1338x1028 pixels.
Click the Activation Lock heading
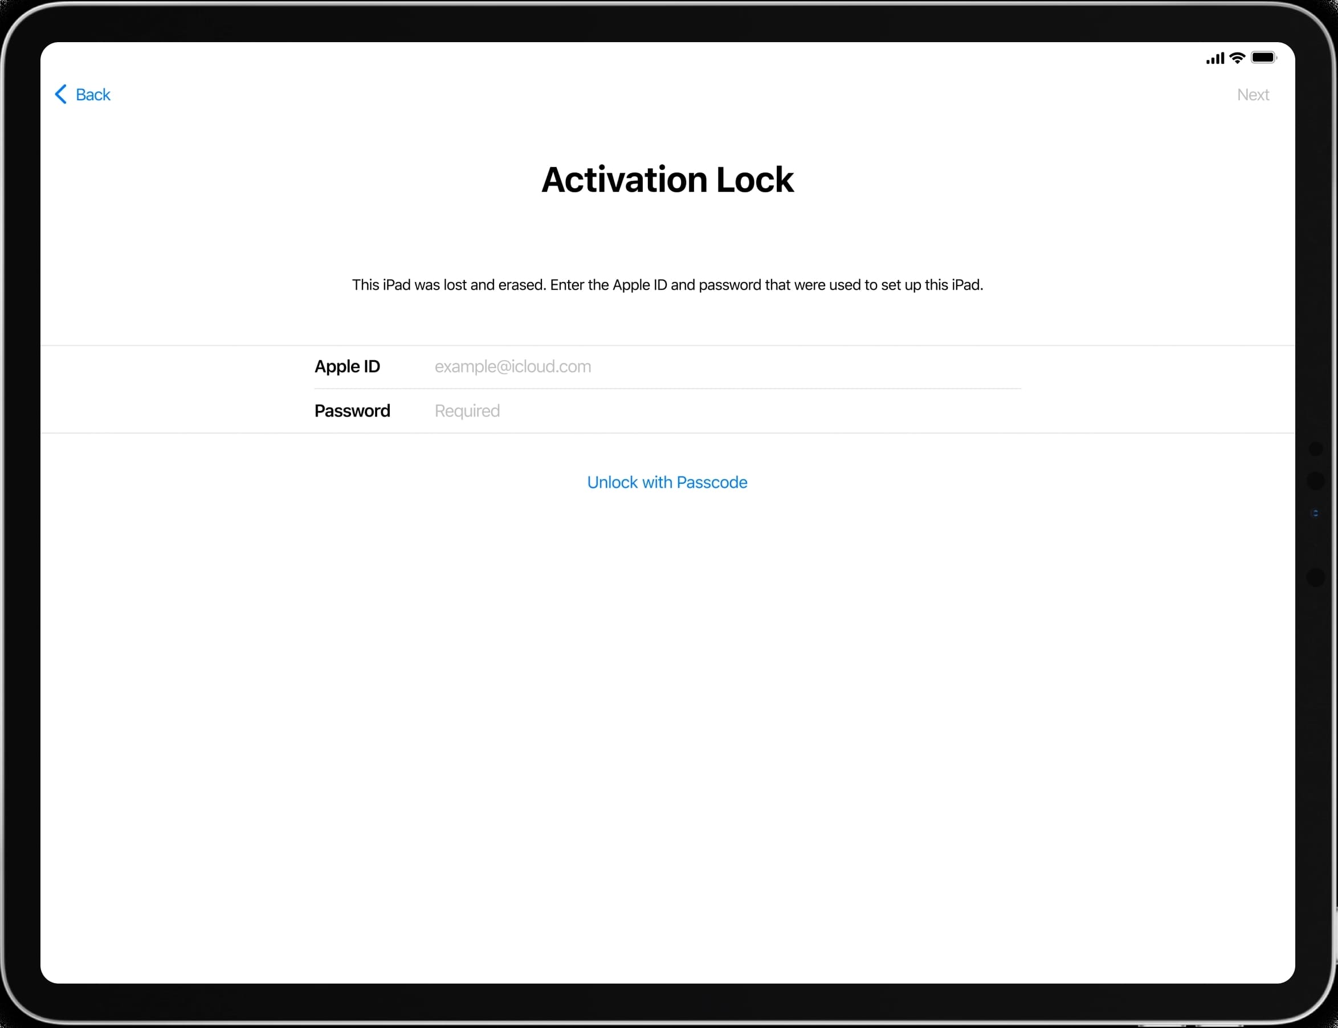(667, 180)
